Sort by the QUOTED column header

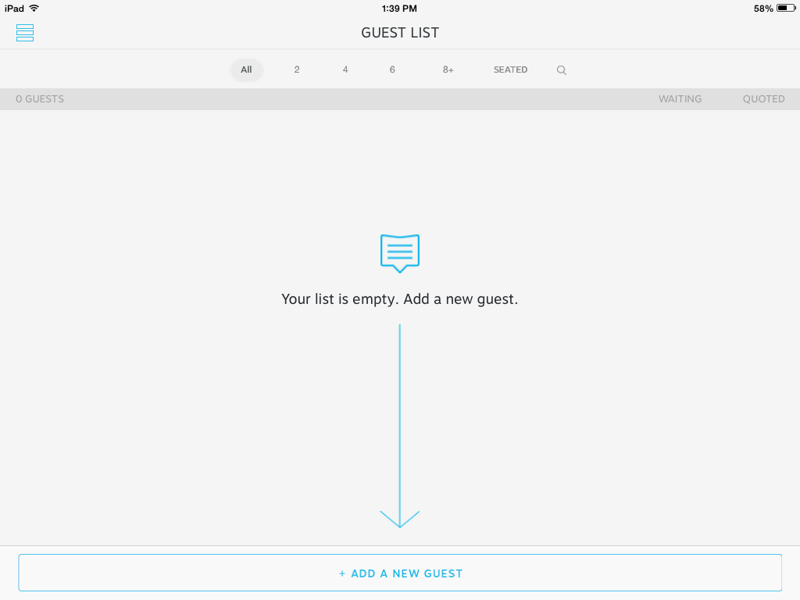tap(763, 99)
